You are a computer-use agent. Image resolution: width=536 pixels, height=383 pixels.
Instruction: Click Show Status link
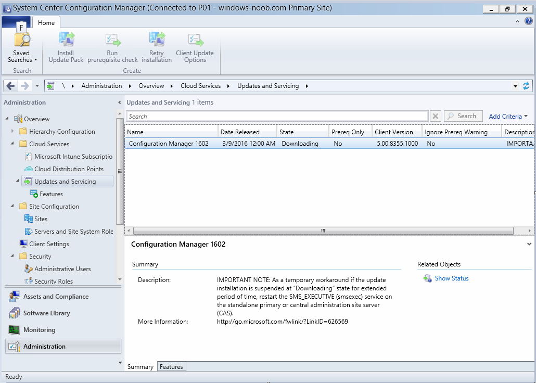452,278
